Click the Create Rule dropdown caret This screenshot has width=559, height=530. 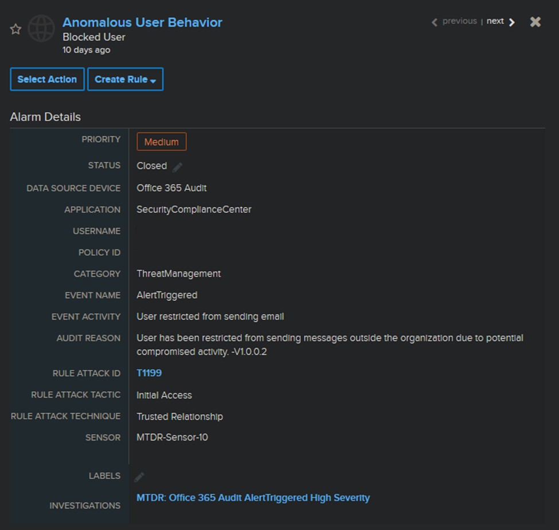(x=153, y=80)
